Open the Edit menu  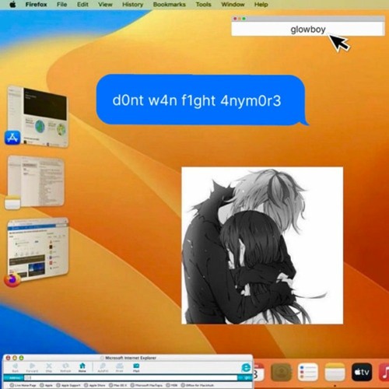tap(82, 5)
